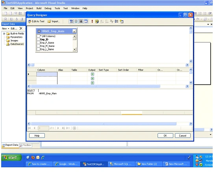The height and width of the screenshot is (172, 219).
Task: Click the Sort Ascending icon
Action: (102, 21)
